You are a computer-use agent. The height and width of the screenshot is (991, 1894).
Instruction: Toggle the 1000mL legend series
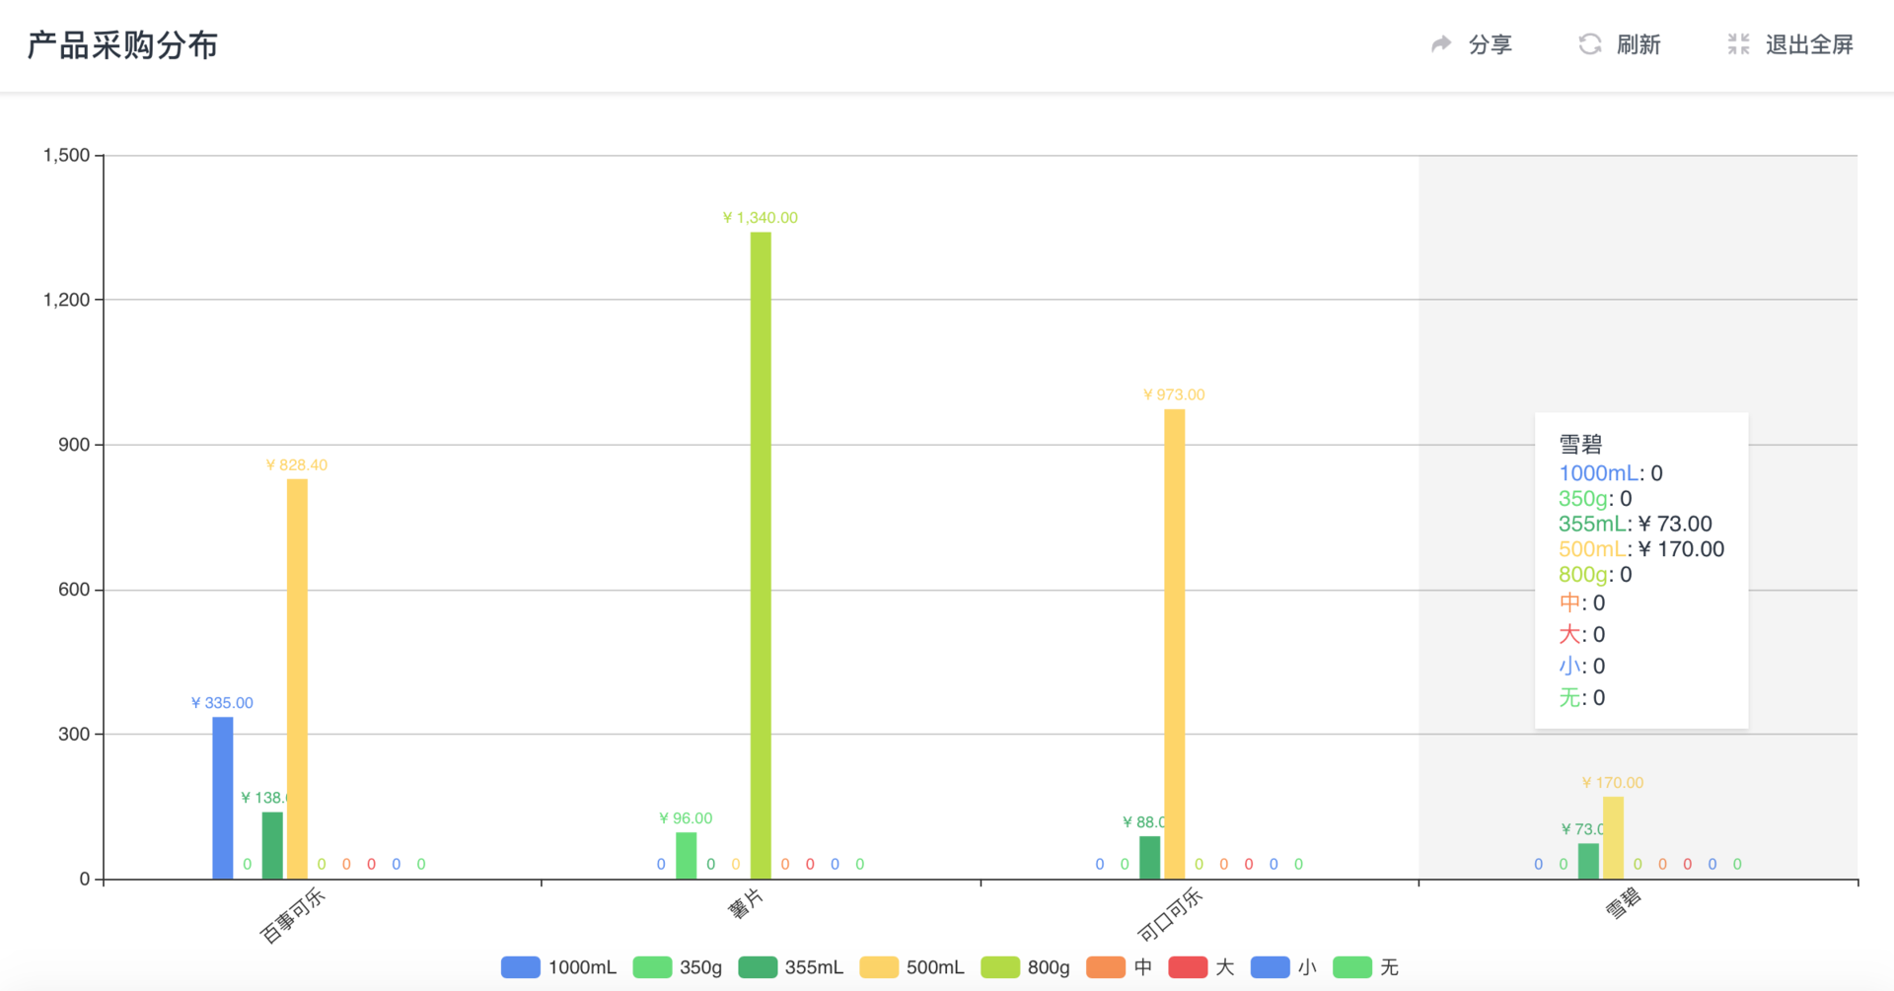click(558, 967)
